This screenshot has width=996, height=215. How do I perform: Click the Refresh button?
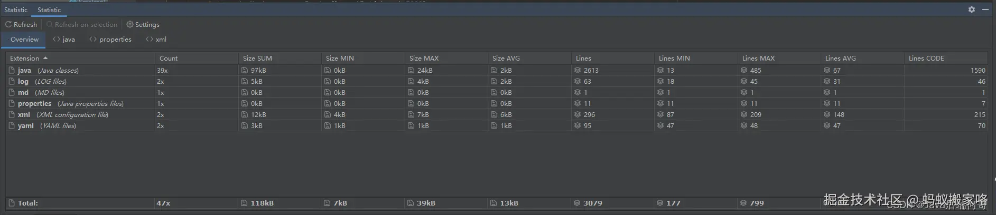pos(21,24)
